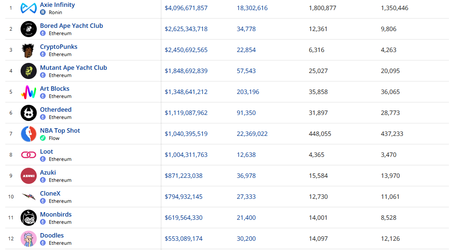Click the Flow chain icon under NBA Top Shot
The image size is (455, 250).
point(43,138)
